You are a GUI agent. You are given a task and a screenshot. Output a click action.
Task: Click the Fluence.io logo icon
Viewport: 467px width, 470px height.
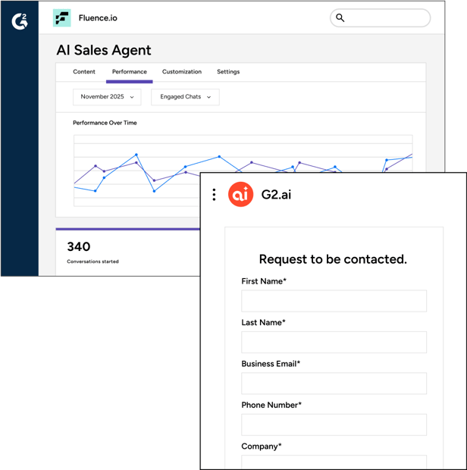click(62, 18)
